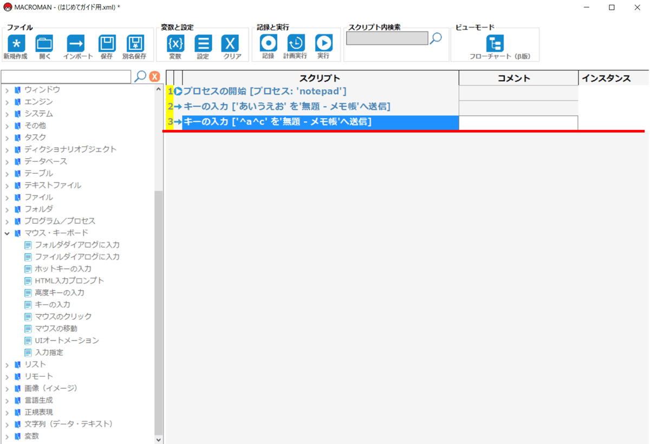Click the コメント column header
650x444 pixels.
pyautogui.click(x=518, y=78)
